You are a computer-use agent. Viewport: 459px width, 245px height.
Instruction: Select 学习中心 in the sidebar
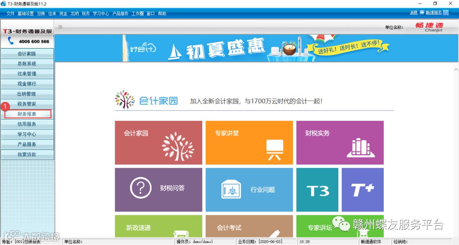point(27,134)
